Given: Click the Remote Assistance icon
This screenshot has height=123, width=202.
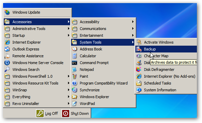Looking at the screenshot, I should (x=7, y=56).
